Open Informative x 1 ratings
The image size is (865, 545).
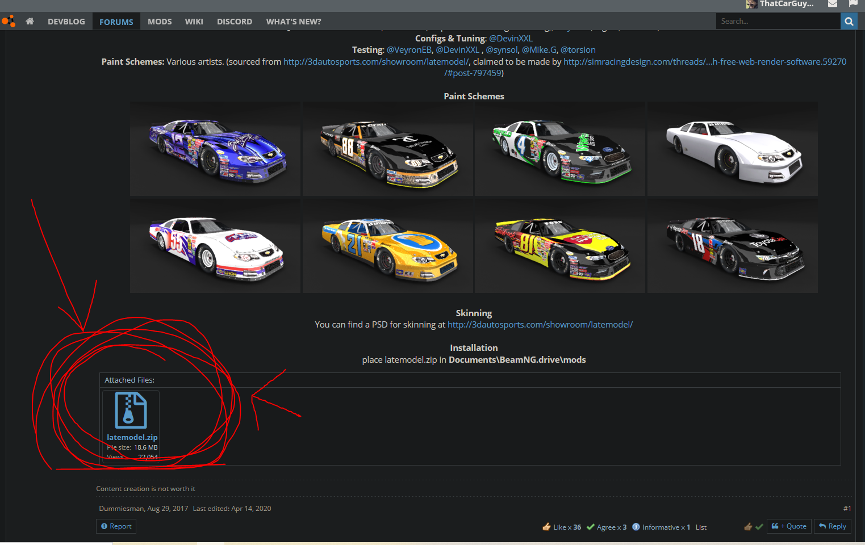[661, 527]
